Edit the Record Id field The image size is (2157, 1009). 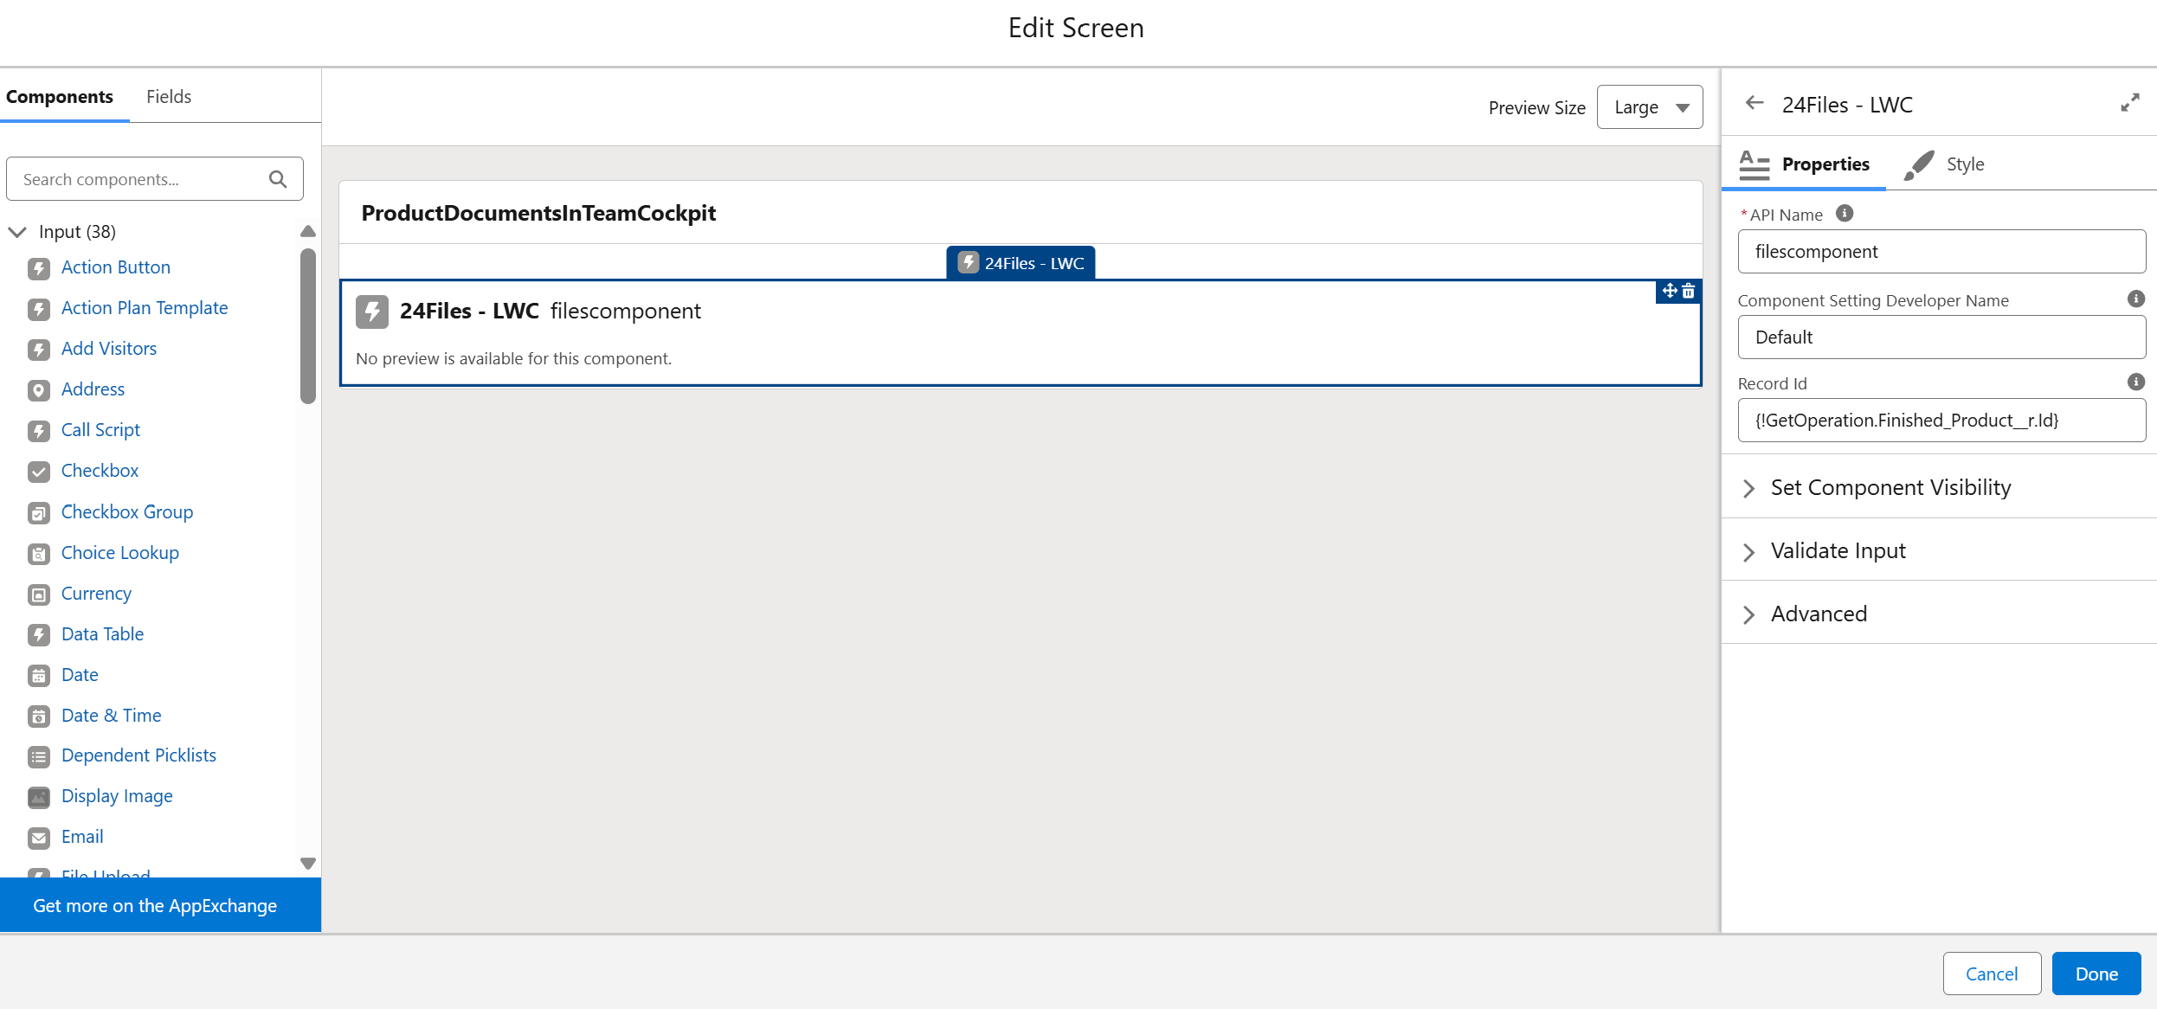click(x=1941, y=421)
